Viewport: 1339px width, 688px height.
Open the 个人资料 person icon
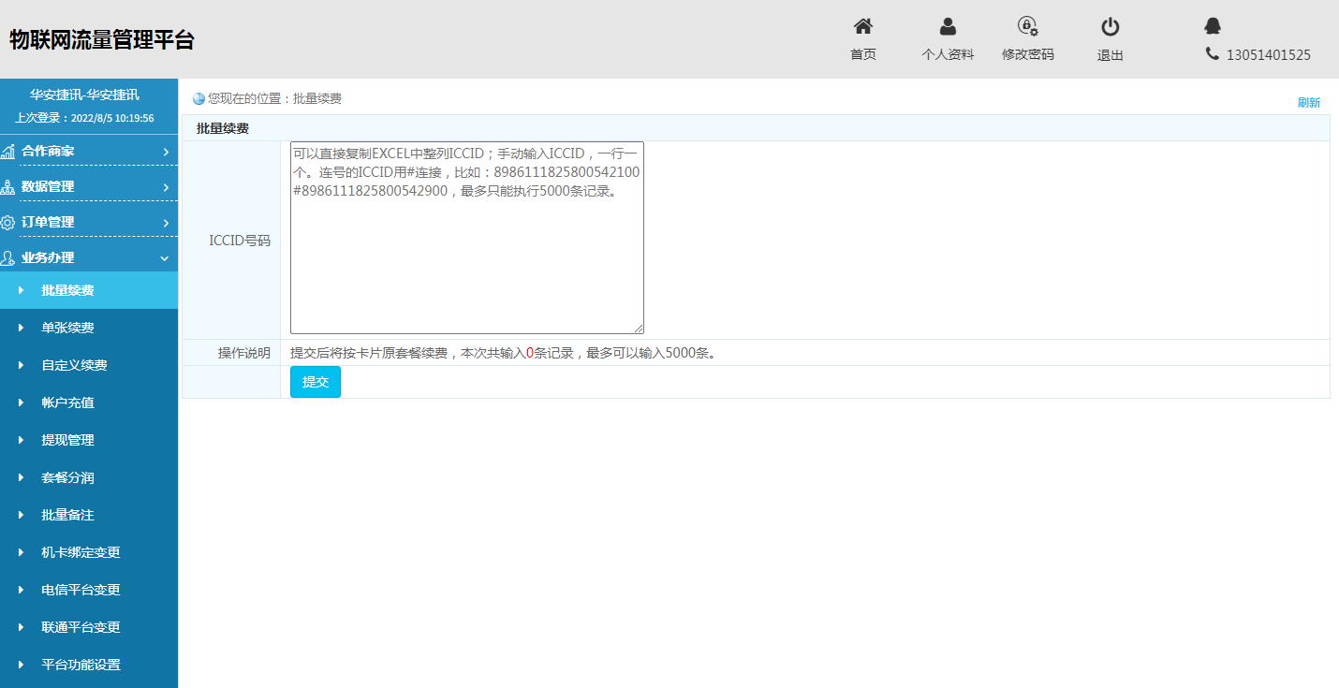948,26
